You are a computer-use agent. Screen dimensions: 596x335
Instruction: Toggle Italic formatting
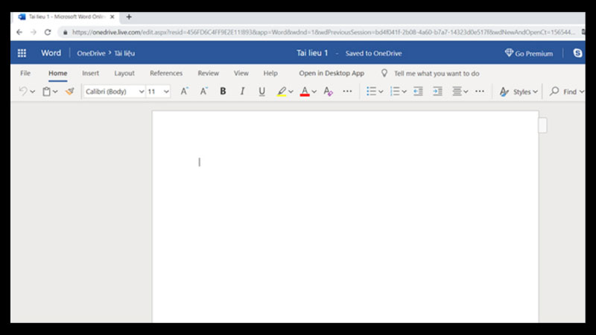(242, 92)
